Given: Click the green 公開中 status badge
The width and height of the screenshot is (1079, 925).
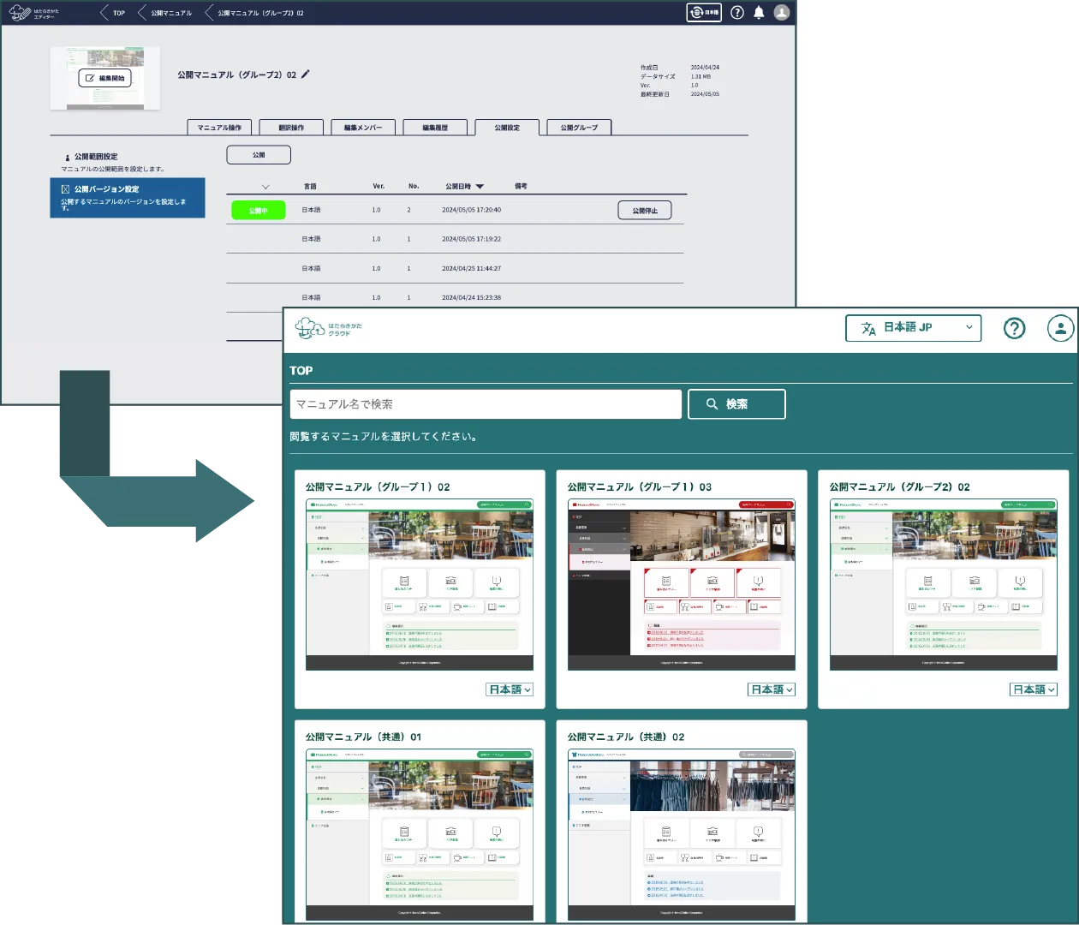Looking at the screenshot, I should pyautogui.click(x=258, y=210).
